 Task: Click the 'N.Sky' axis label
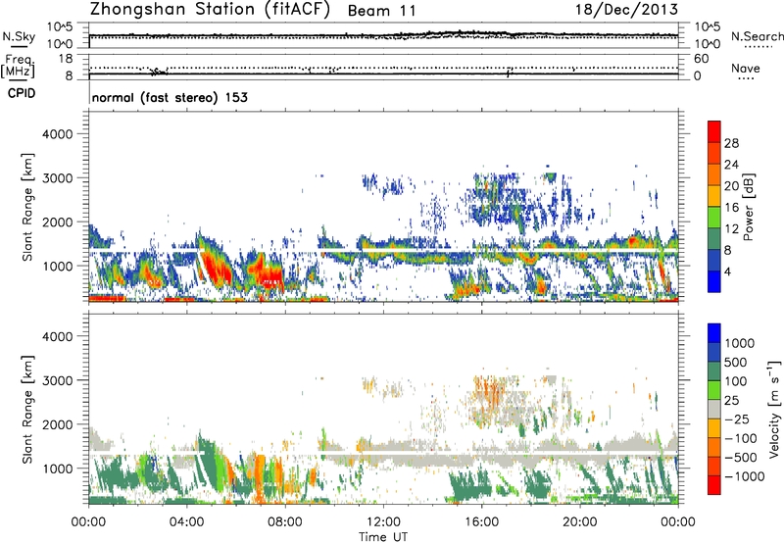[19, 36]
